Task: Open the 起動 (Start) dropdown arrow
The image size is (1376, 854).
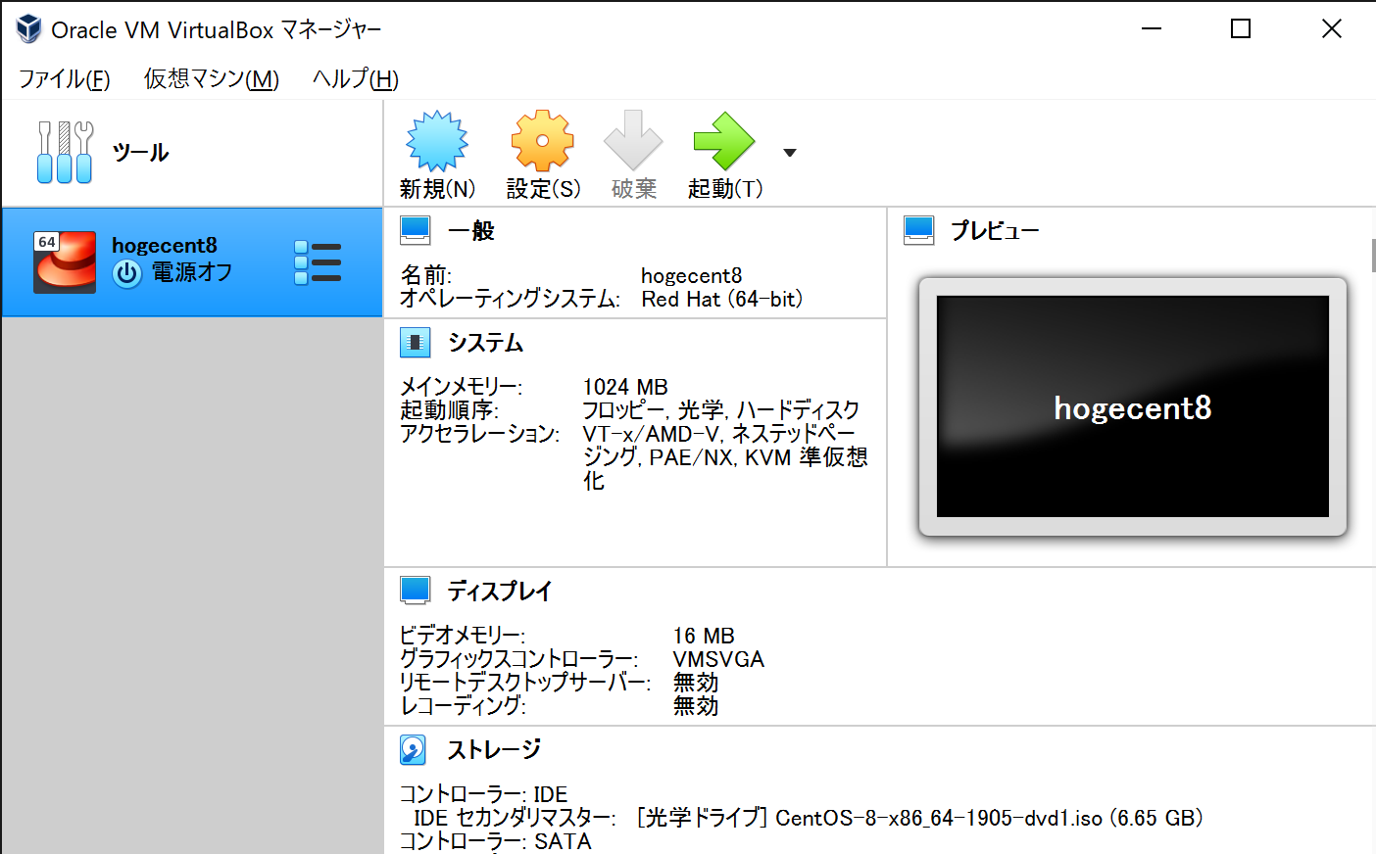Action: tap(790, 152)
